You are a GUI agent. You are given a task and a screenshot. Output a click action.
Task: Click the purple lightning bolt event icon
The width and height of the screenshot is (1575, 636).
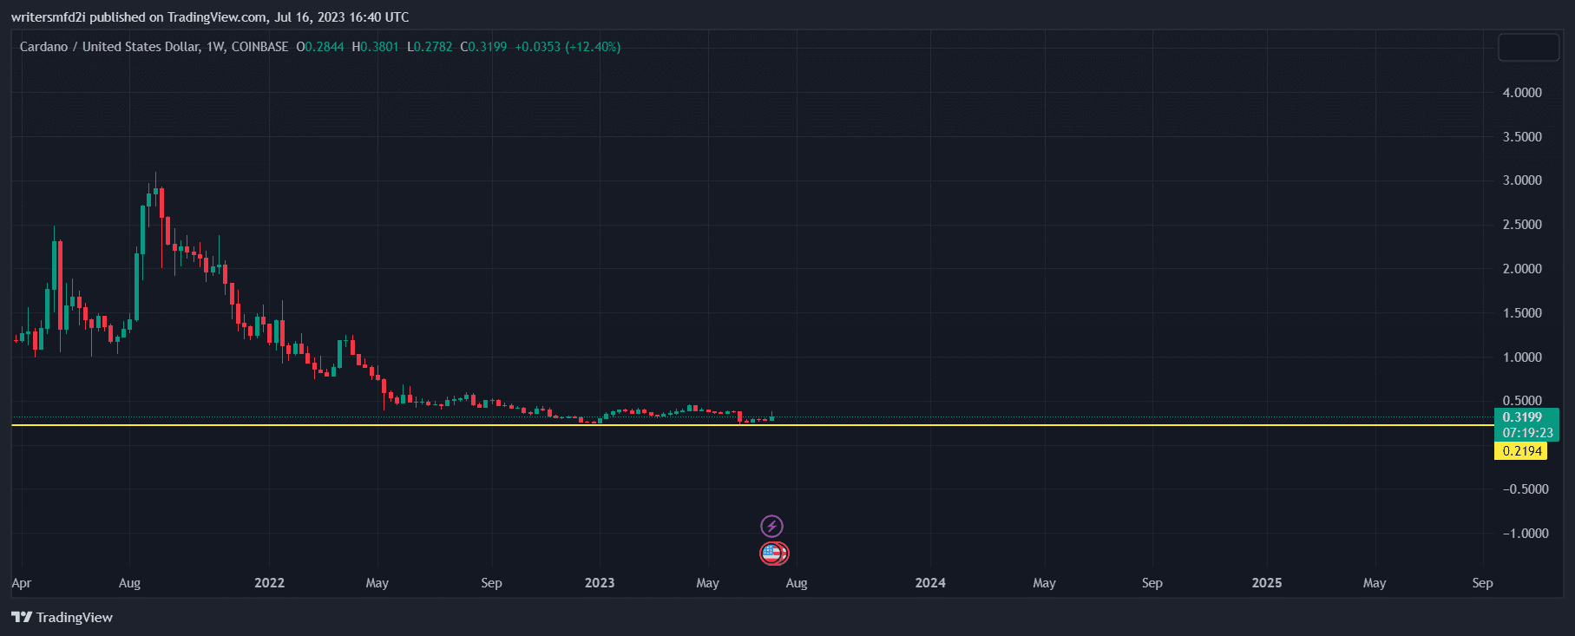[x=771, y=526]
